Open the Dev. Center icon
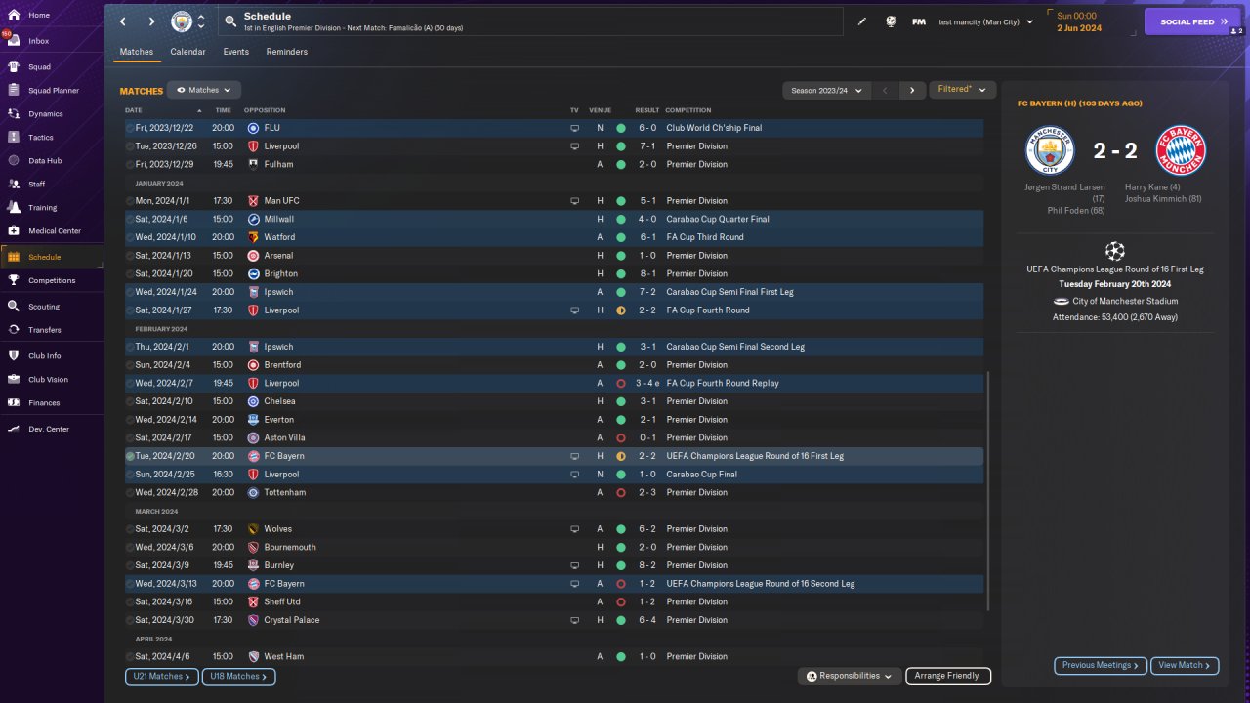1250x703 pixels. pyautogui.click(x=14, y=430)
